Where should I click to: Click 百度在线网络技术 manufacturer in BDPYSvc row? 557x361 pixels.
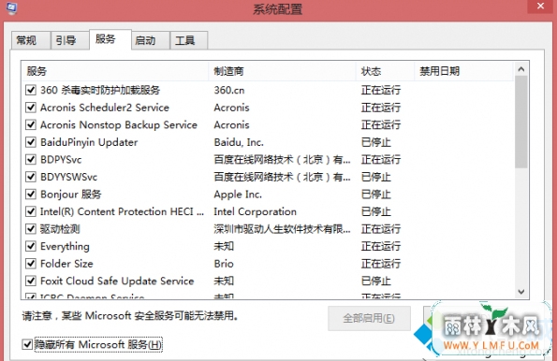click(282, 160)
